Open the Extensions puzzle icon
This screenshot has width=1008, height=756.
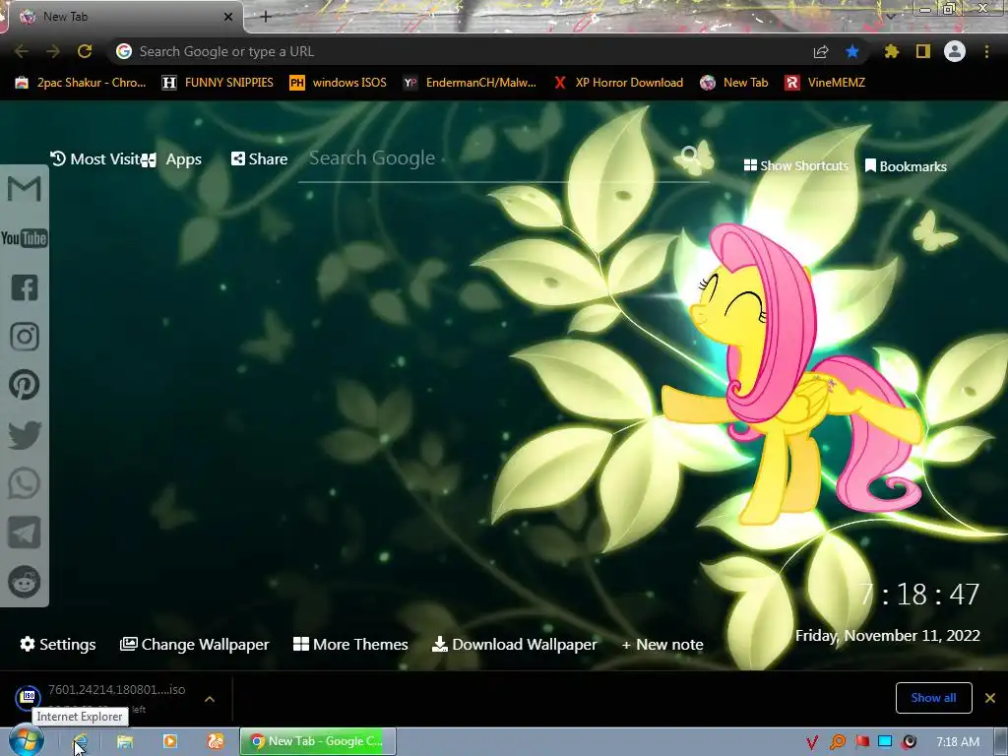(892, 51)
